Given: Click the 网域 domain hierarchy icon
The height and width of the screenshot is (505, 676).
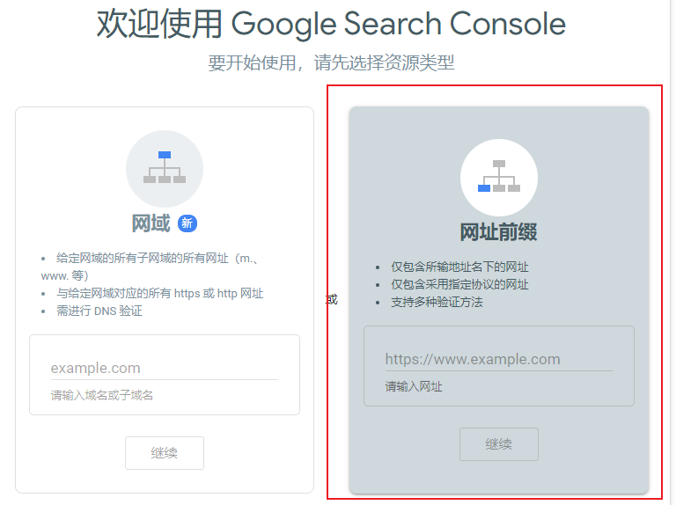Looking at the screenshot, I should point(165,168).
